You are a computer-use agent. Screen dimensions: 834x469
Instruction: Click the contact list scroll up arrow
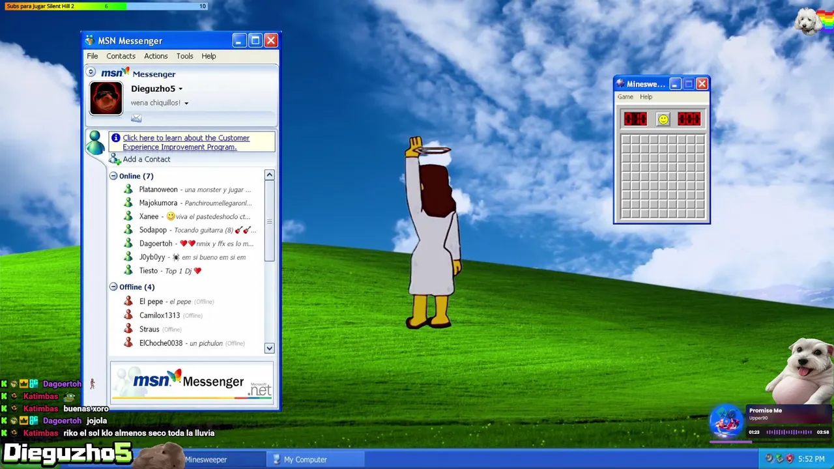[x=269, y=175]
